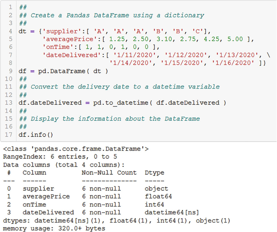Screen dimensions: 277x232
Task: Click the df.info() statement
Action: (36, 135)
